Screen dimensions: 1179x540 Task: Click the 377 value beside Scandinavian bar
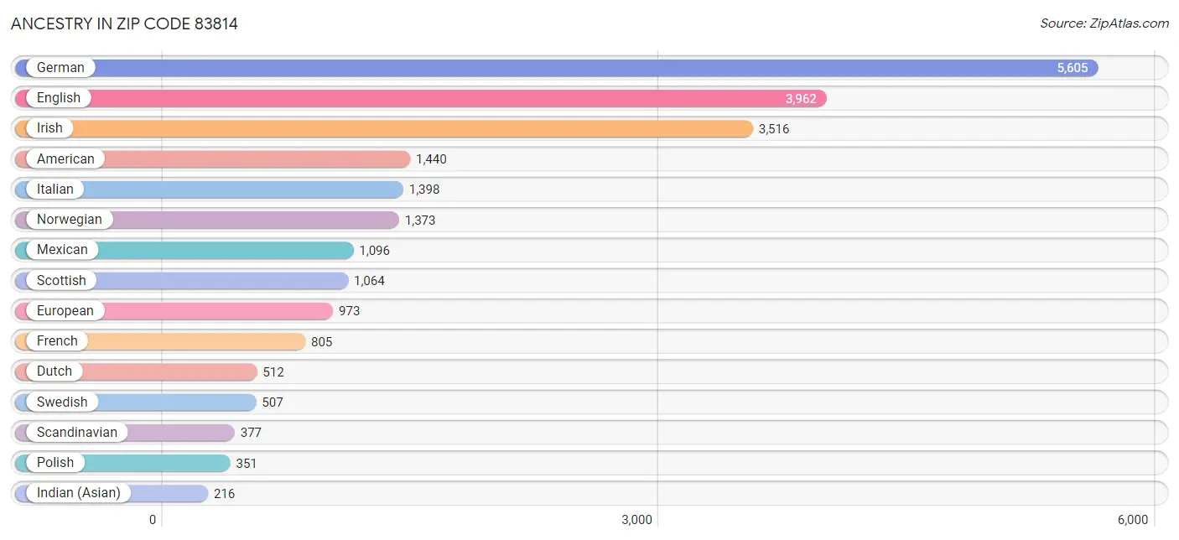(251, 433)
